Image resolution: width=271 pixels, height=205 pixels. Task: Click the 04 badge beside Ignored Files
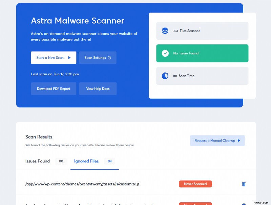point(109,161)
